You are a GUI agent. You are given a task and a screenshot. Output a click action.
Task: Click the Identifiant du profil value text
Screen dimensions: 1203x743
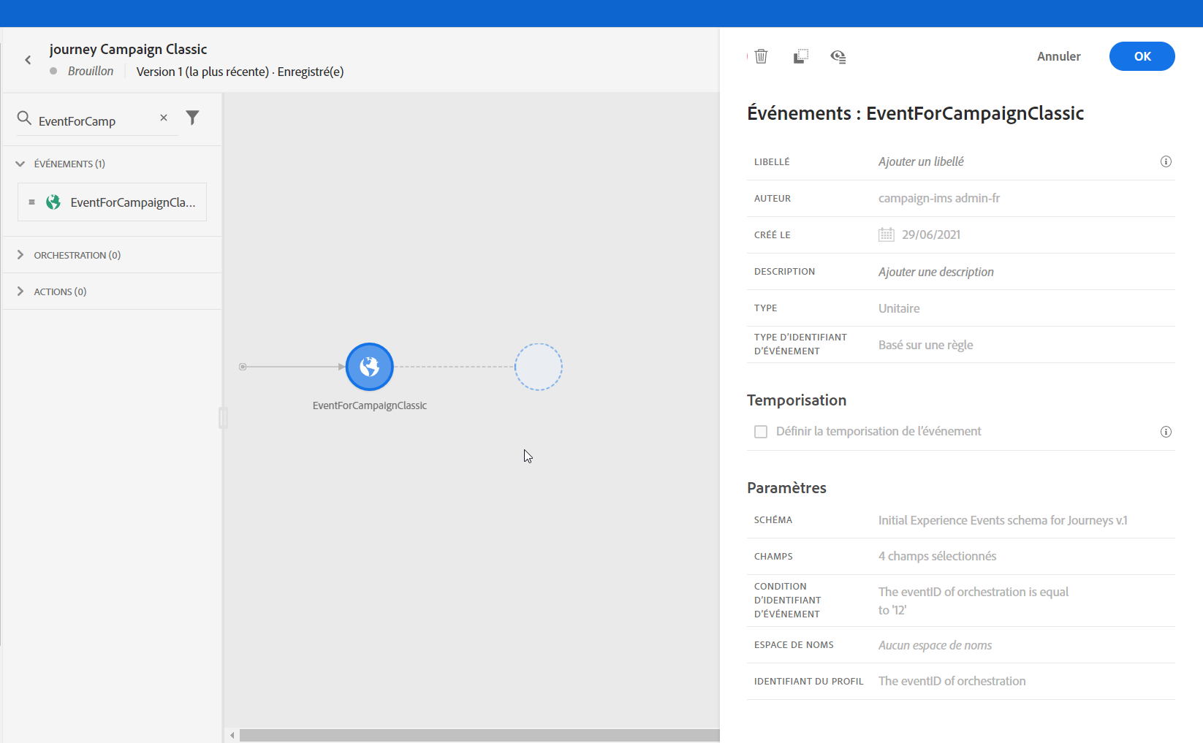point(952,681)
